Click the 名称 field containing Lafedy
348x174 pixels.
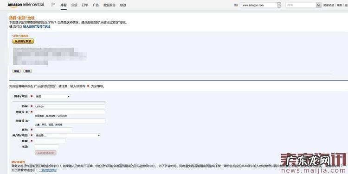point(70,106)
